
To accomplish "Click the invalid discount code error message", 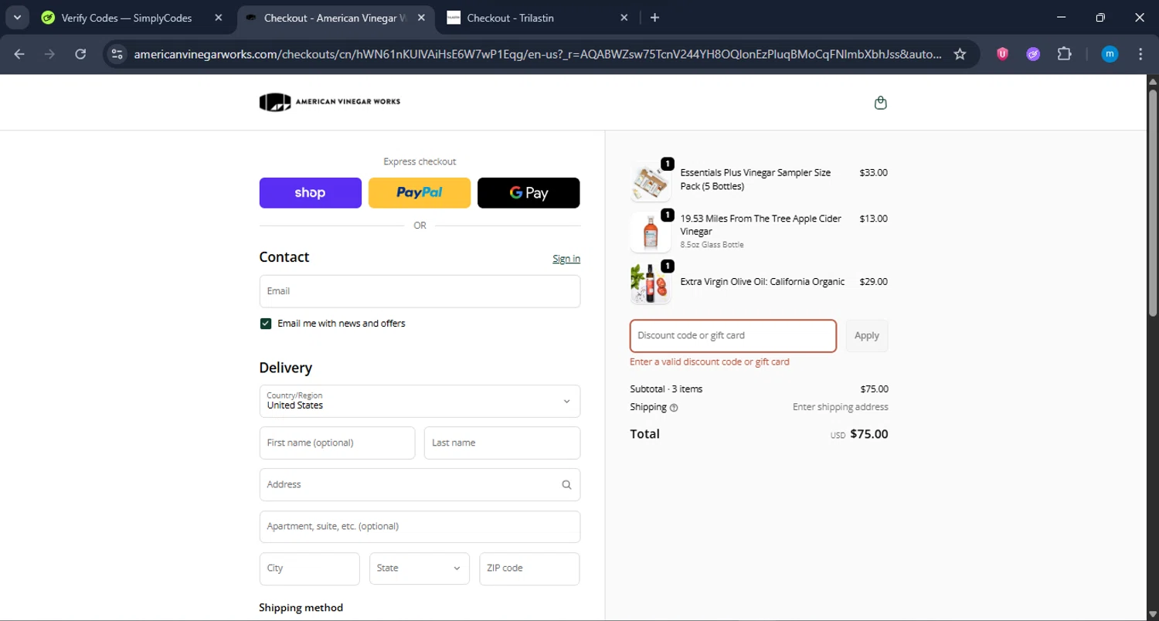I will click(x=709, y=361).
